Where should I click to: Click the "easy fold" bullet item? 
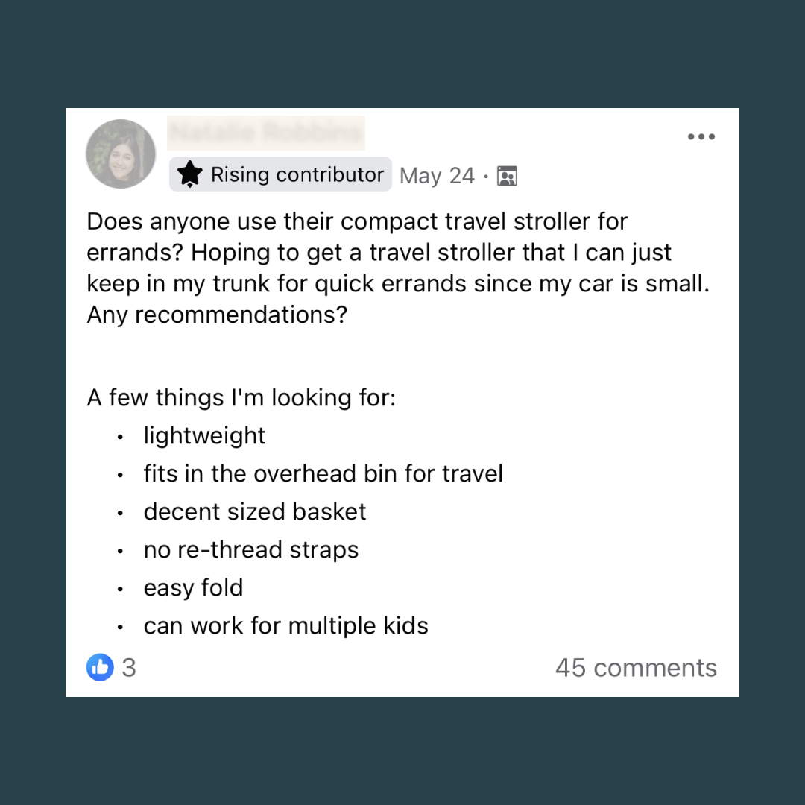193,587
